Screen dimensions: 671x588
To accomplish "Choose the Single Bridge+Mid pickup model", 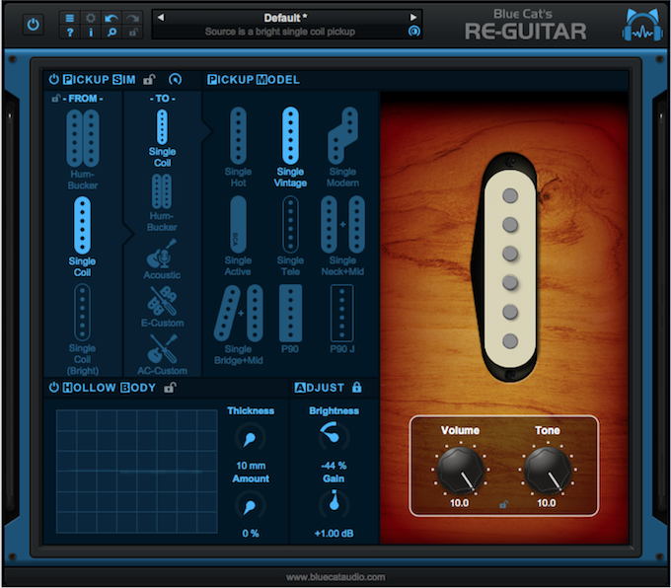I will click(x=239, y=325).
